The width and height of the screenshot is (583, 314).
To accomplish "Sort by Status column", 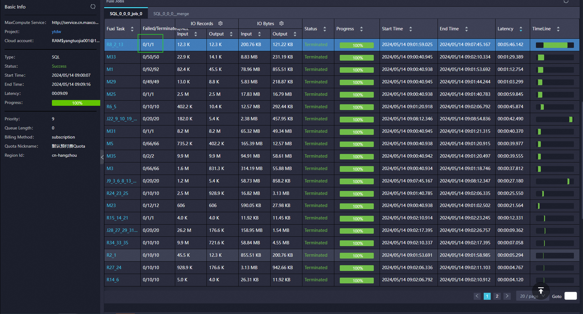I will click(x=325, y=29).
